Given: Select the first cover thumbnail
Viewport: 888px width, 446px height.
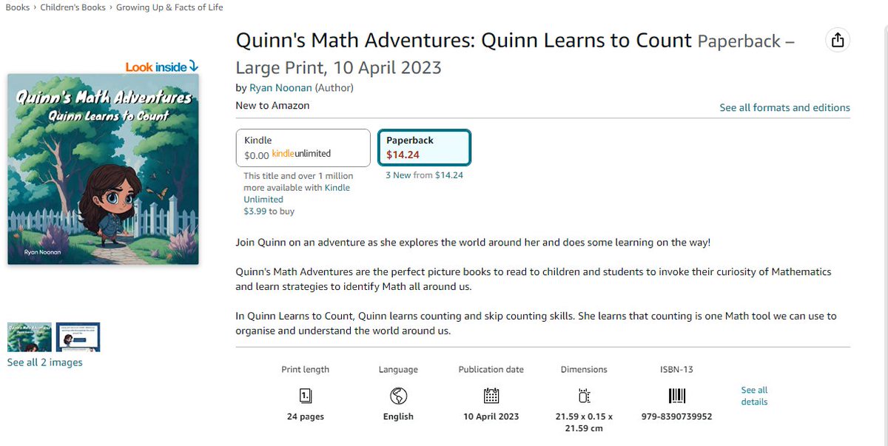Looking at the screenshot, I should tap(30, 337).
